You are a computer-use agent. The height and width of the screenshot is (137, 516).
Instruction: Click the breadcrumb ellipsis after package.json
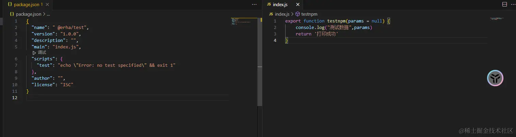coord(48,14)
